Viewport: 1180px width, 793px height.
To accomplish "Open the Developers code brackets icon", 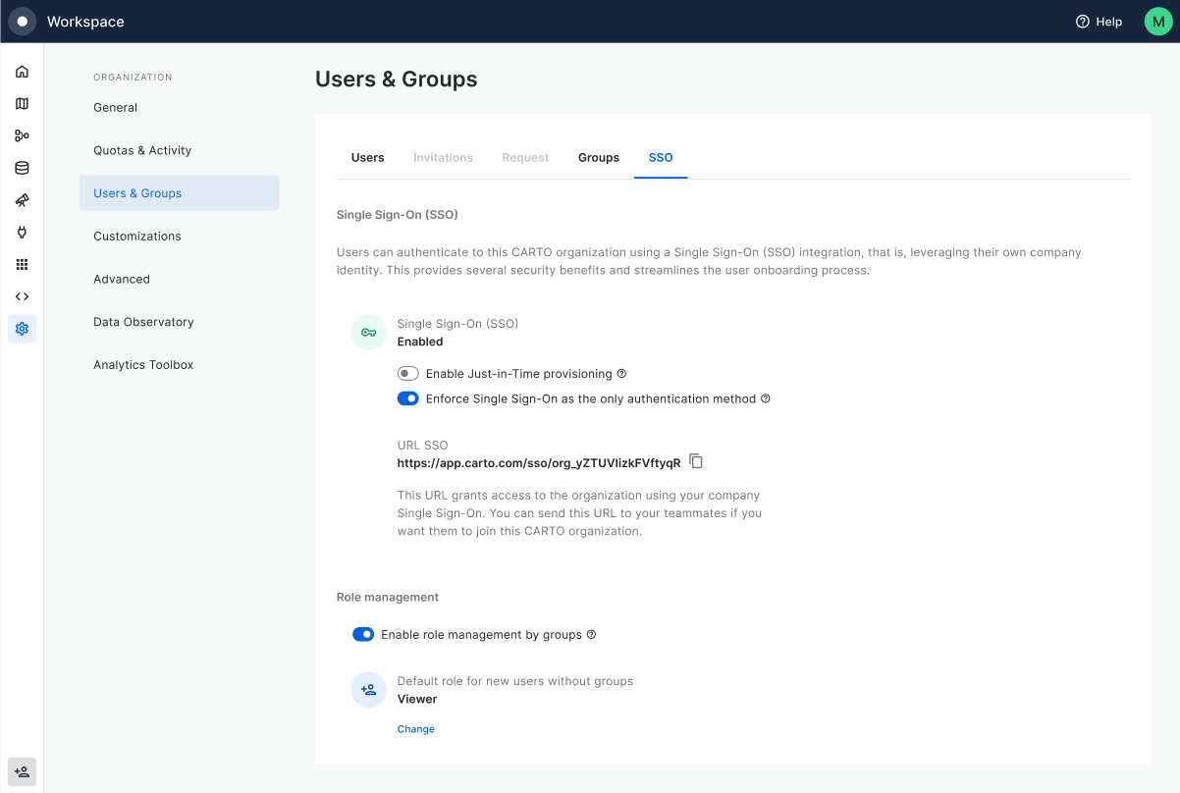I will click(22, 296).
